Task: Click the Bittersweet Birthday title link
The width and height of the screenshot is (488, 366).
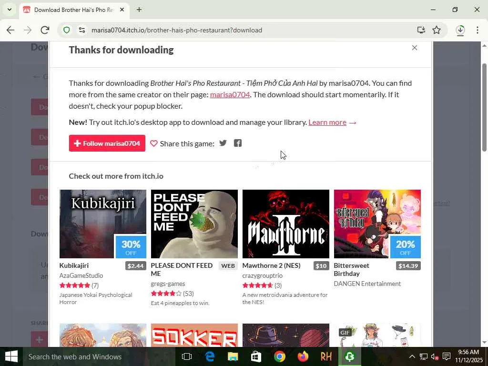Action: [351, 270]
